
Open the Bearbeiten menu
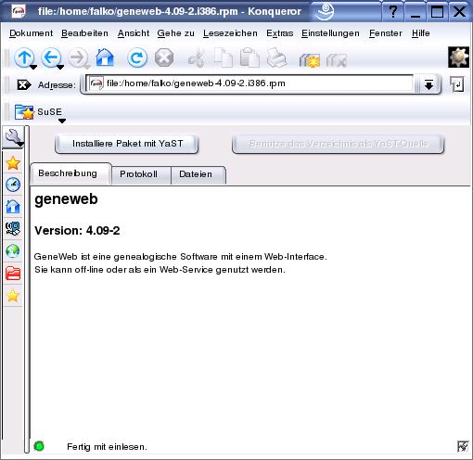pyautogui.click(x=84, y=33)
